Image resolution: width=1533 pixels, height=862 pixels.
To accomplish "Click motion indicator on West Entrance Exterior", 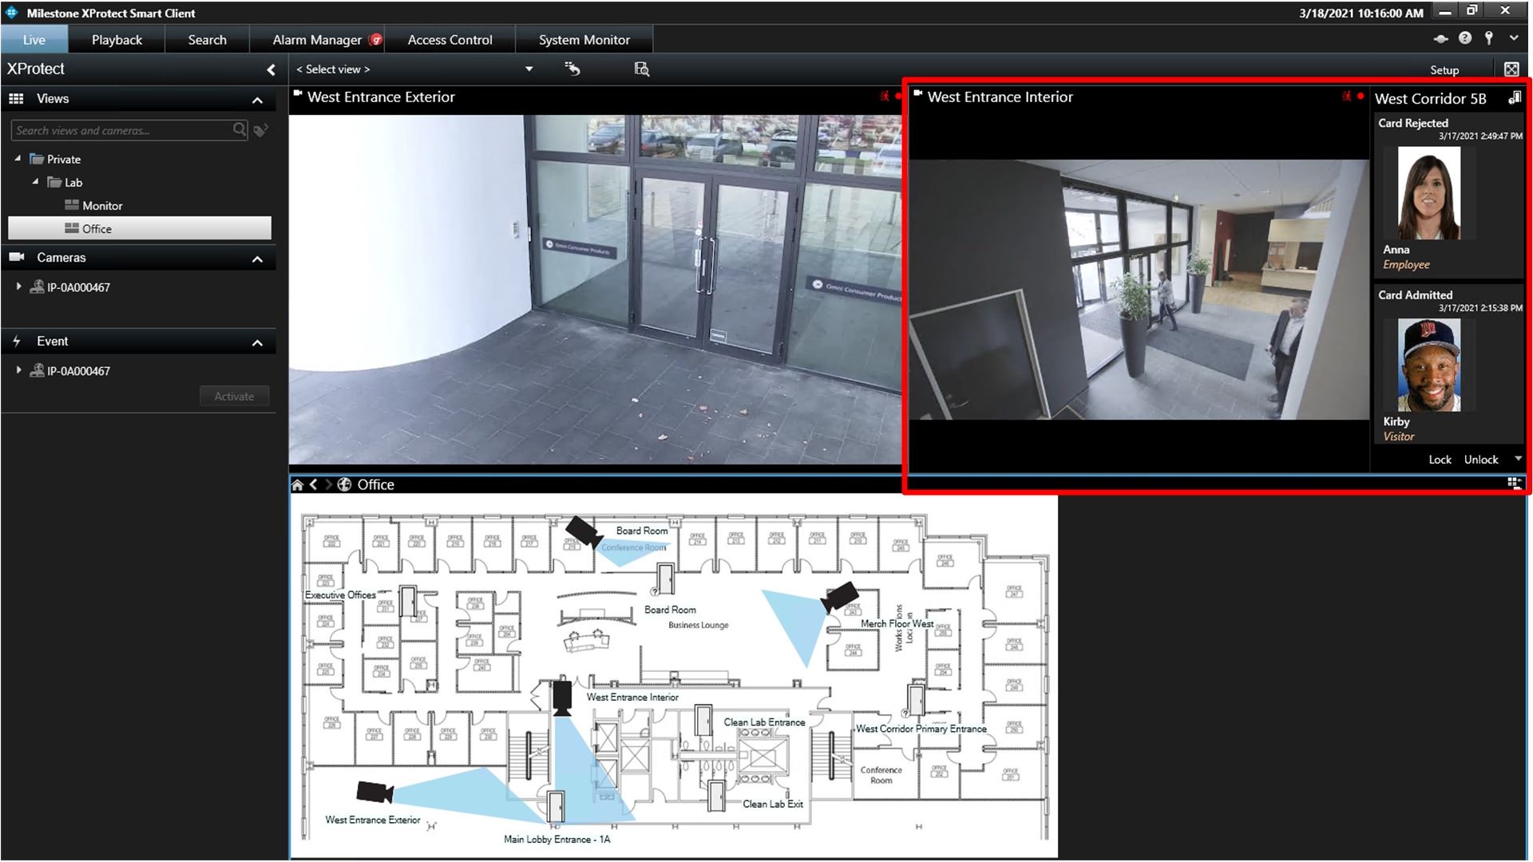I will tap(885, 96).
